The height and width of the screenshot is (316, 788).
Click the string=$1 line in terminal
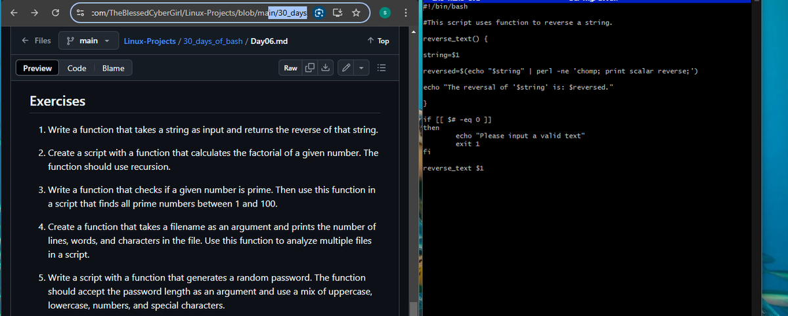tap(441, 54)
